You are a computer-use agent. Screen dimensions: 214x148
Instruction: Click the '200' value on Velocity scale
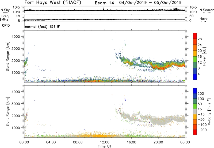tap(201, 94)
